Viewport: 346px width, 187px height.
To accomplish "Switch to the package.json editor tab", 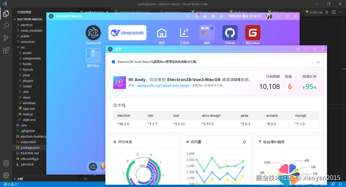I will (95, 12).
